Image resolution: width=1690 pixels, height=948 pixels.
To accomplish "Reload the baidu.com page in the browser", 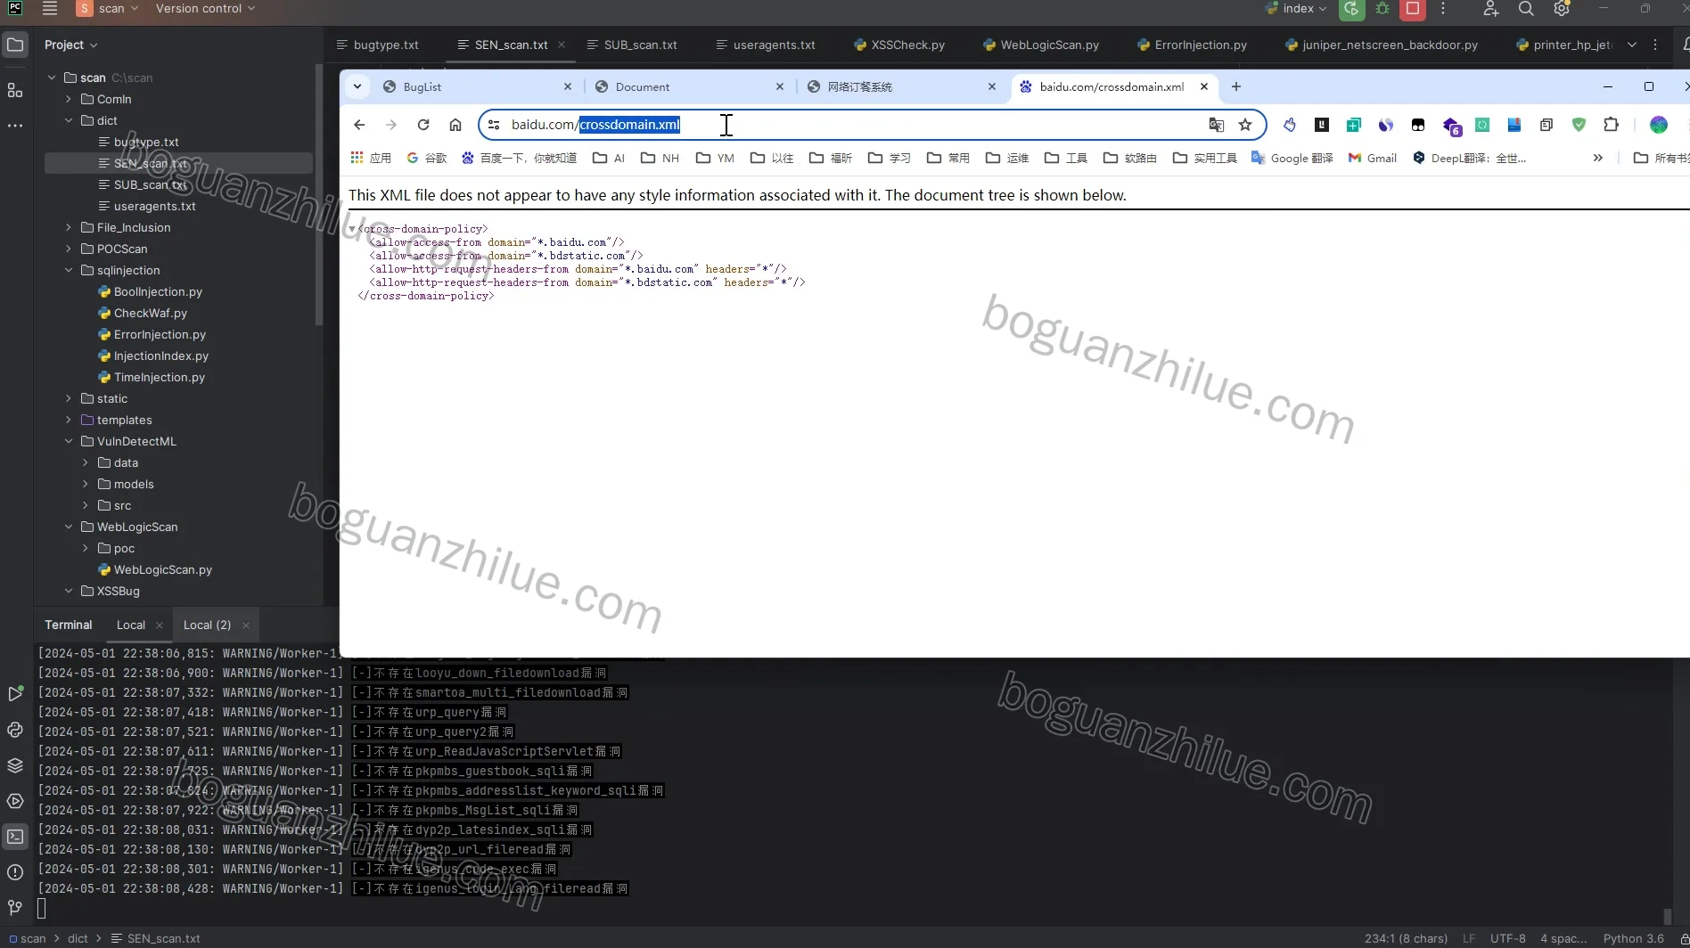I will click(423, 125).
